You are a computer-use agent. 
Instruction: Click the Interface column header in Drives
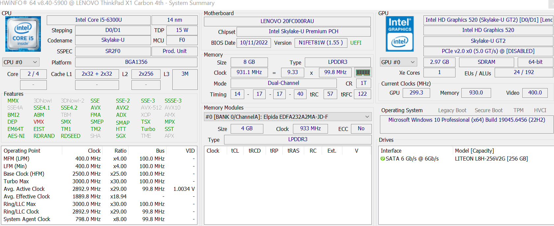[x=391, y=151]
